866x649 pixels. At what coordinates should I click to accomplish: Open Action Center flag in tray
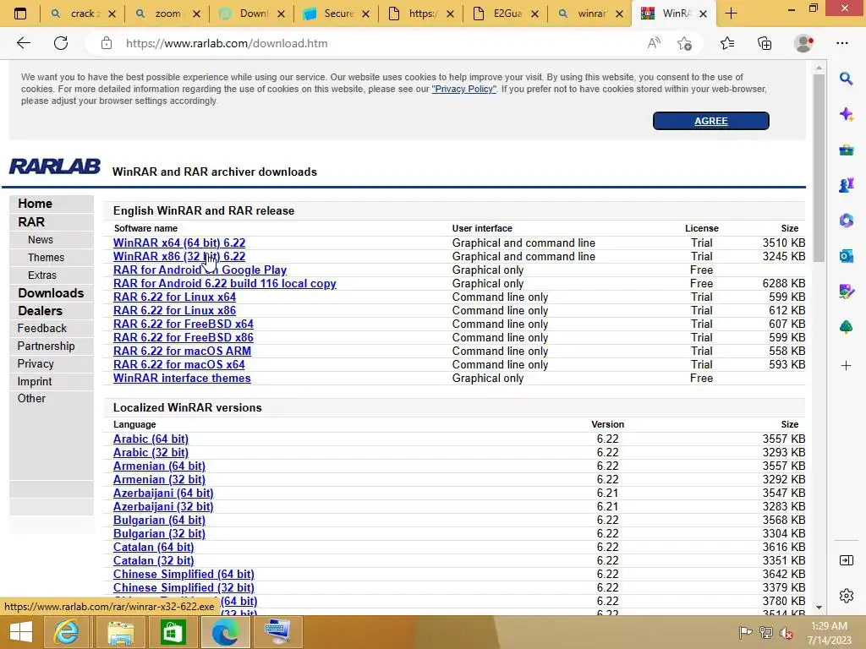[x=745, y=632]
